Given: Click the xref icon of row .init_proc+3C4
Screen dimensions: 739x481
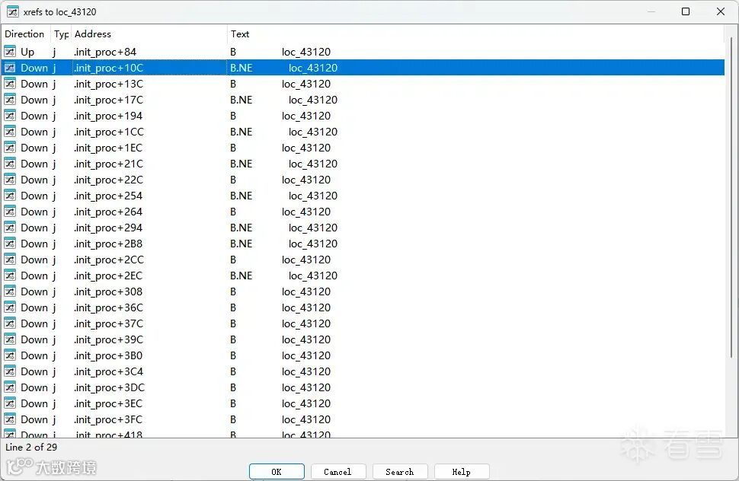Looking at the screenshot, I should [x=10, y=371].
